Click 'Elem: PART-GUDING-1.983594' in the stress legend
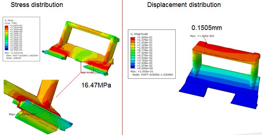The width and height of the screenshot is (262, 135). tap(22, 56)
